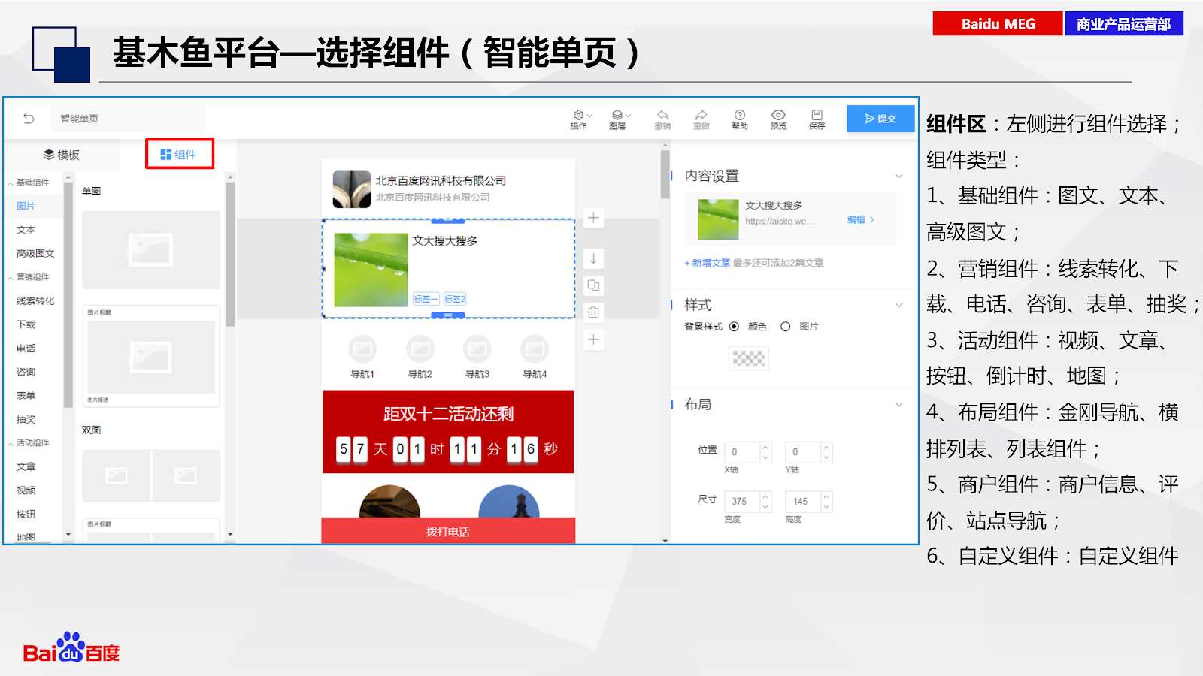Select 高级图文 in the component list
The width and height of the screenshot is (1203, 676).
(x=35, y=254)
